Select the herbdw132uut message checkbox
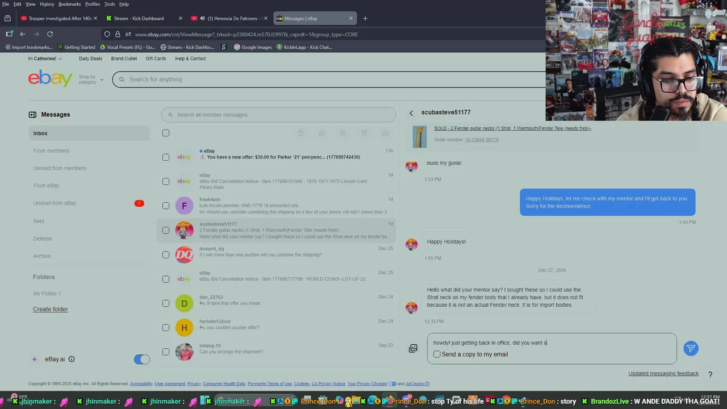Image resolution: width=727 pixels, height=409 pixels. 166,327
